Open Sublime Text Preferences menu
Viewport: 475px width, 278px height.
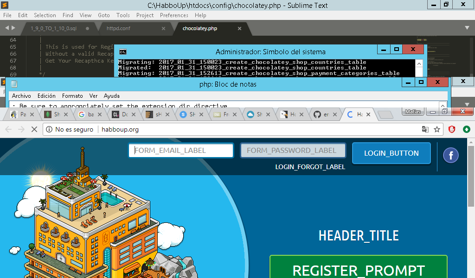(174, 15)
